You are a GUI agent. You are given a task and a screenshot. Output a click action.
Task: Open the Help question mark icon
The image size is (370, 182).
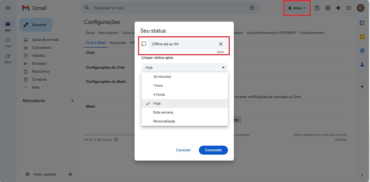tap(317, 8)
